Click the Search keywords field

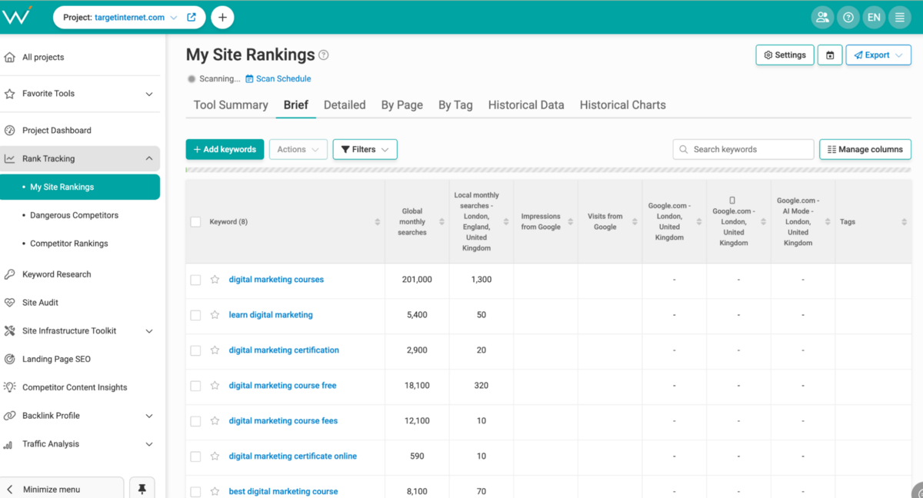[743, 149]
